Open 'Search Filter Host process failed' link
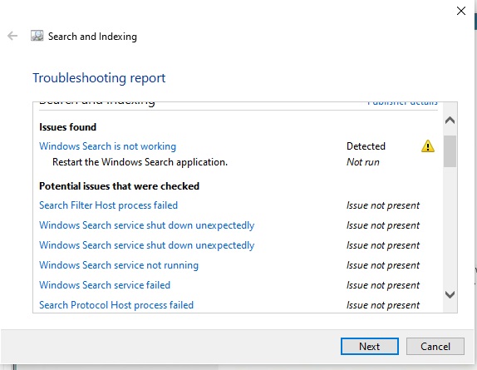 108,205
